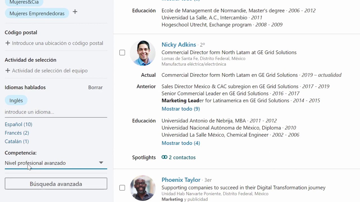Click Lomas de Santa Fe location text

203,58
